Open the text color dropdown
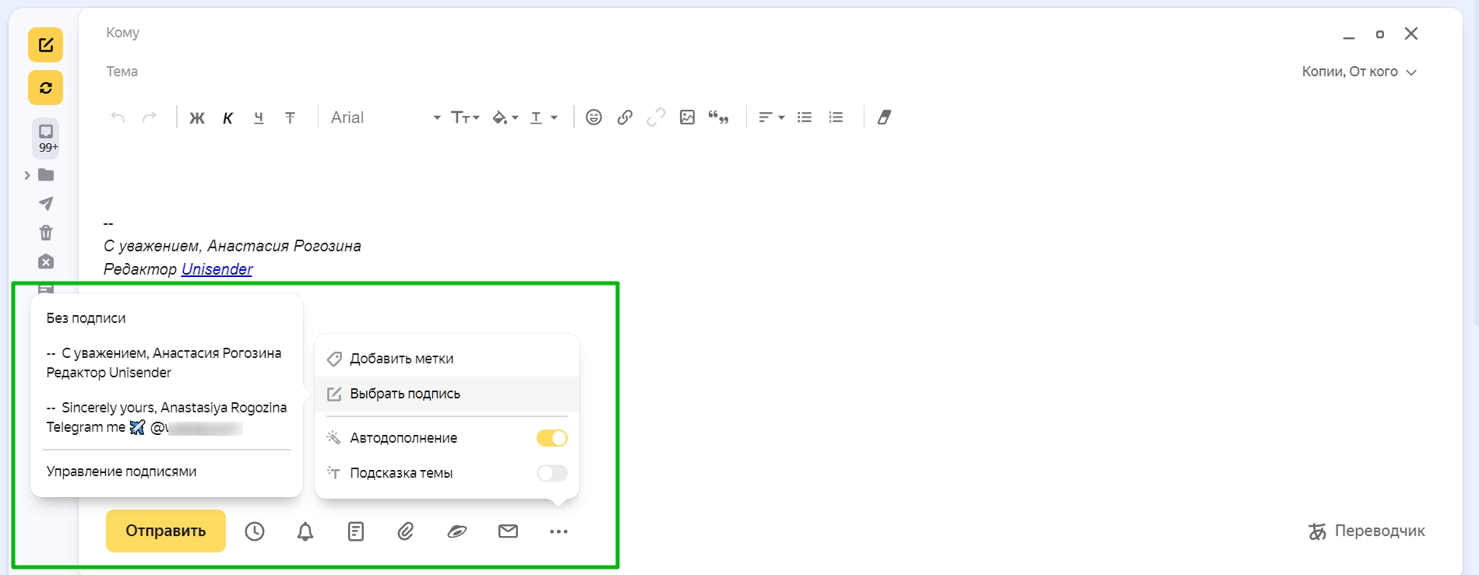1479x575 pixels. point(544,117)
